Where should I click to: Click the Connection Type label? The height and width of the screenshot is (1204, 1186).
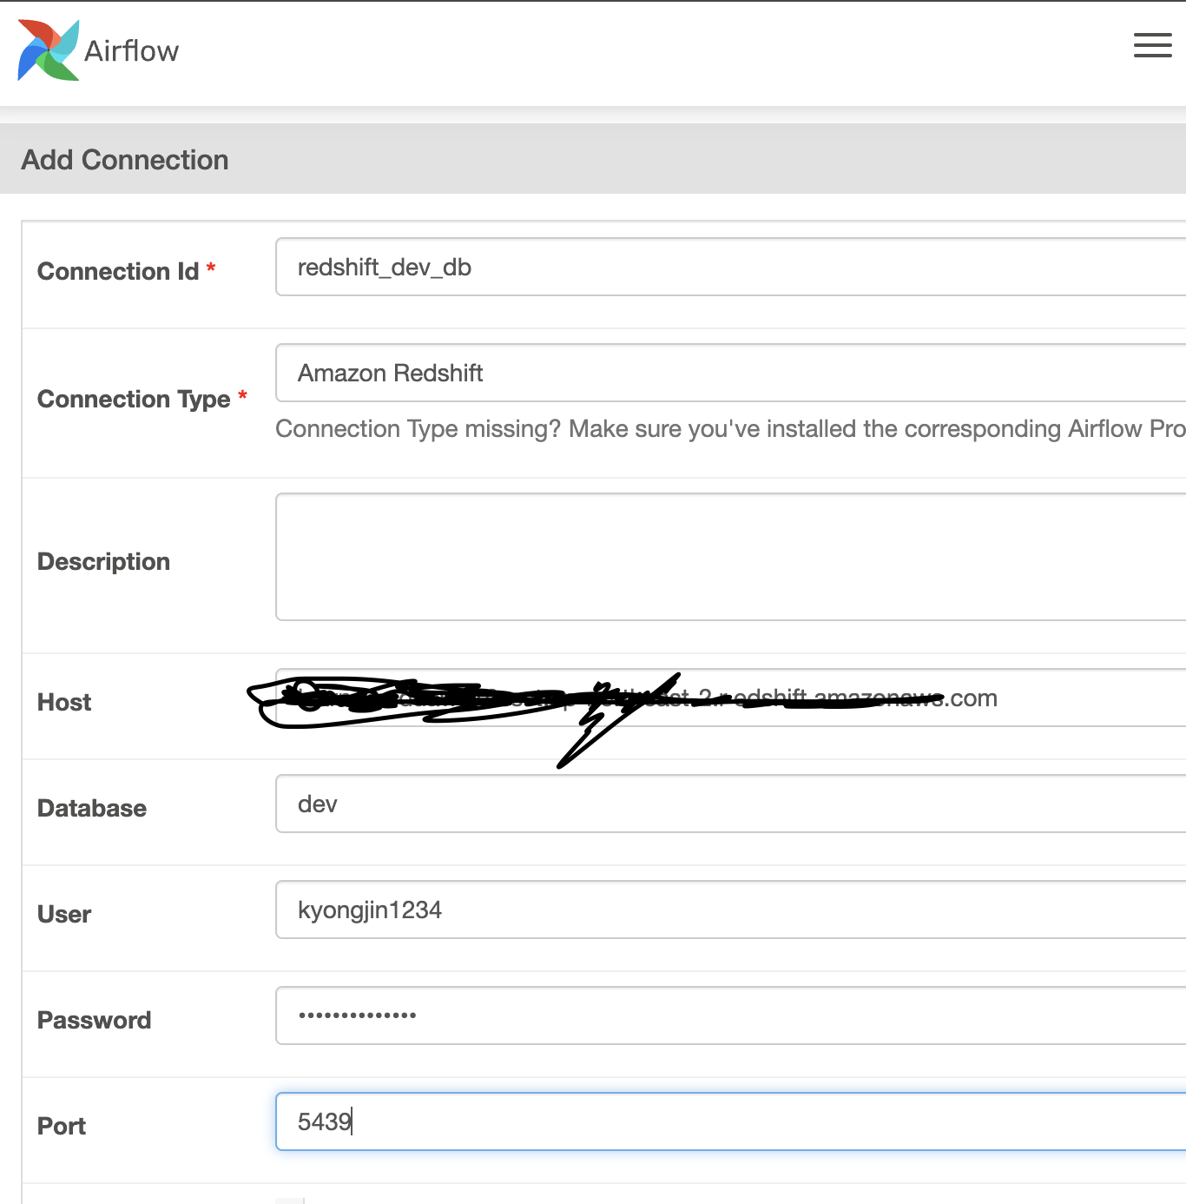[x=134, y=400]
